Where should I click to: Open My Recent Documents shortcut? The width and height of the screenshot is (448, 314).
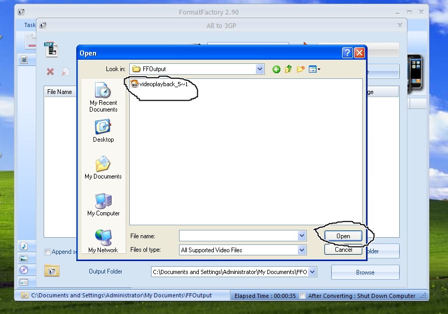tap(103, 97)
